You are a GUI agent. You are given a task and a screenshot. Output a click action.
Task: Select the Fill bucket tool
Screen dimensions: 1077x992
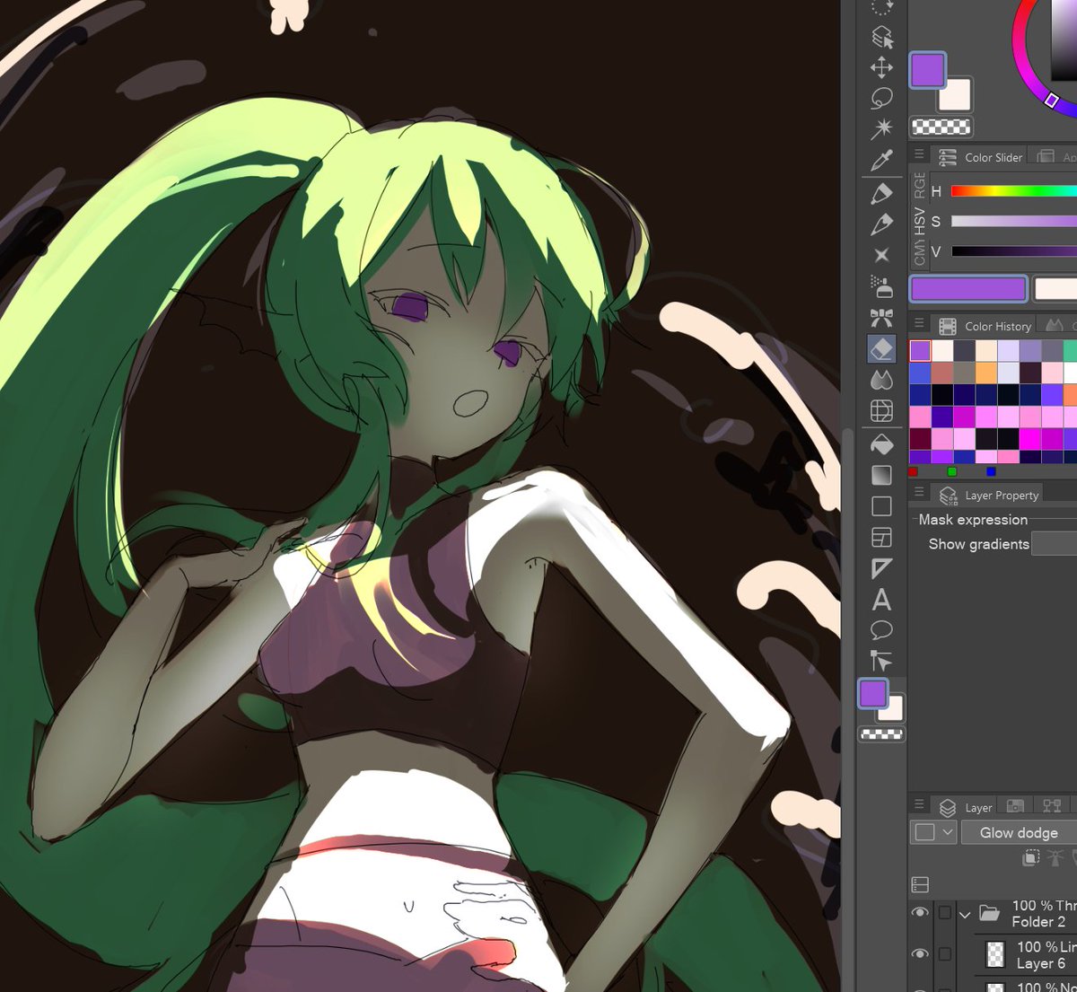tap(882, 444)
